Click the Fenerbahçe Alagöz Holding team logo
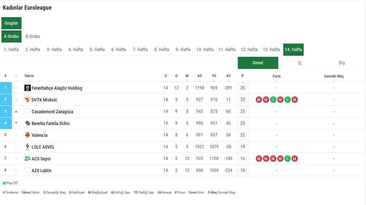Image resolution: width=366 pixels, height=205 pixels. (28, 88)
